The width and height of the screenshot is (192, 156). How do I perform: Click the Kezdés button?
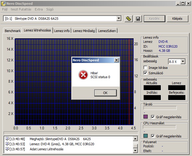(x=154, y=19)
